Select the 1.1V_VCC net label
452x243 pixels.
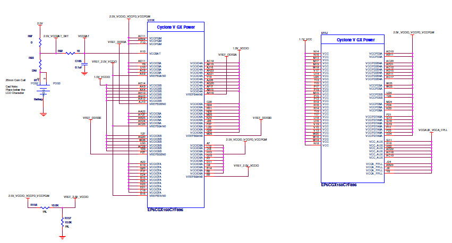pos(305,39)
